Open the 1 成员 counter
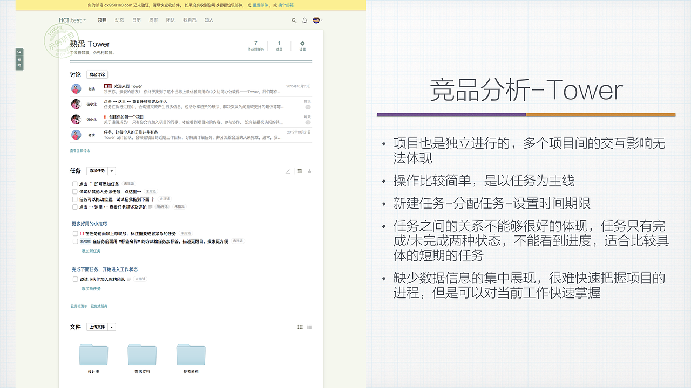Viewport: 691px width, 388px height. click(x=279, y=46)
